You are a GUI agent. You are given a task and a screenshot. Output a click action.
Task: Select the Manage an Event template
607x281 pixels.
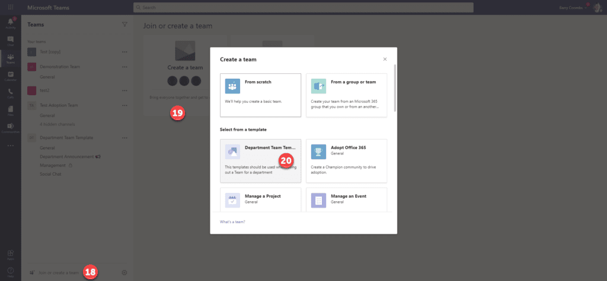[x=346, y=199]
